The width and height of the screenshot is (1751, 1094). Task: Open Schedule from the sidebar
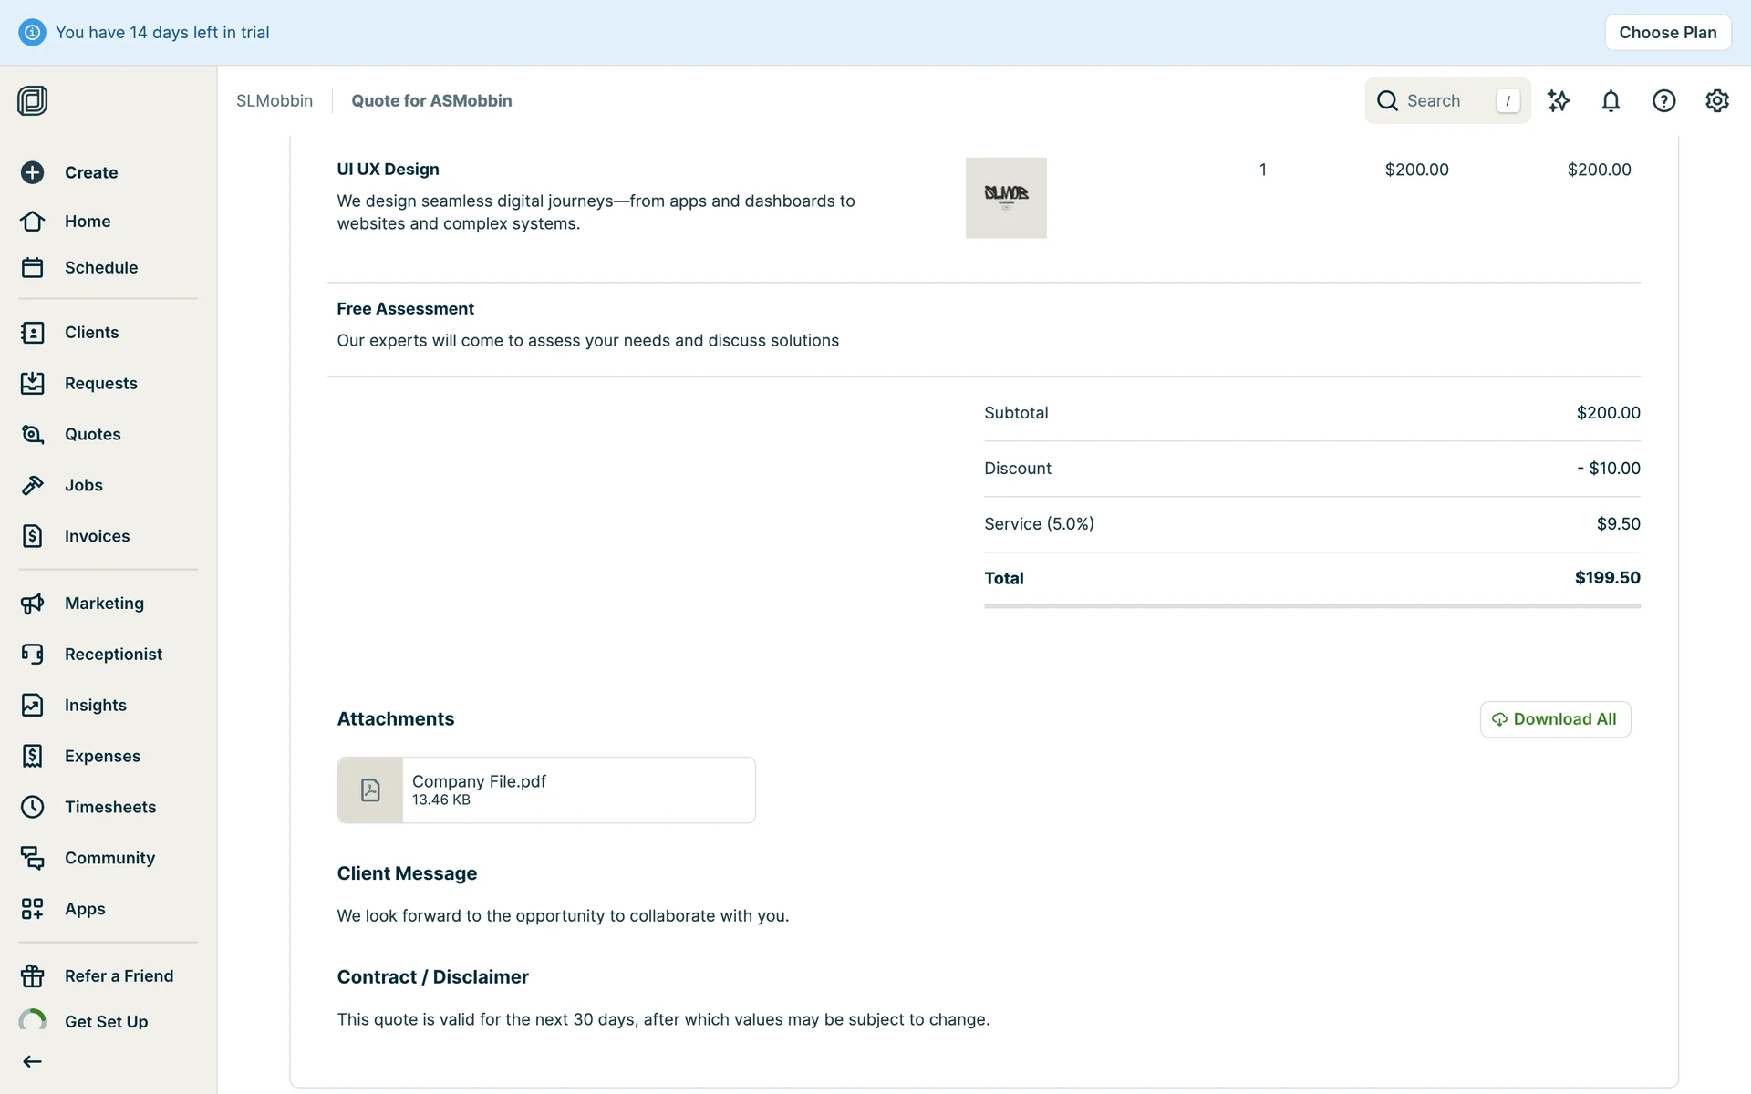(100, 267)
